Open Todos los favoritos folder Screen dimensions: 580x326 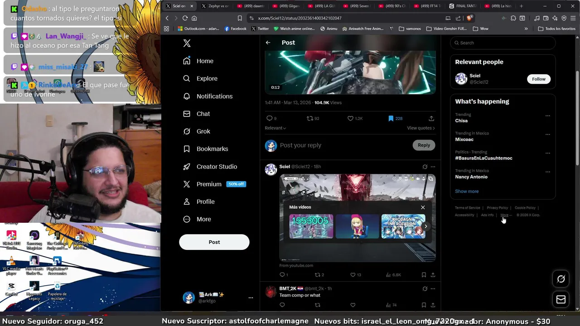pyautogui.click(x=557, y=29)
